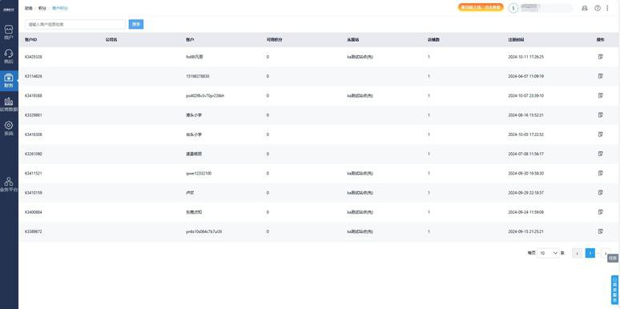Click the notification bell icon in header

(585, 8)
